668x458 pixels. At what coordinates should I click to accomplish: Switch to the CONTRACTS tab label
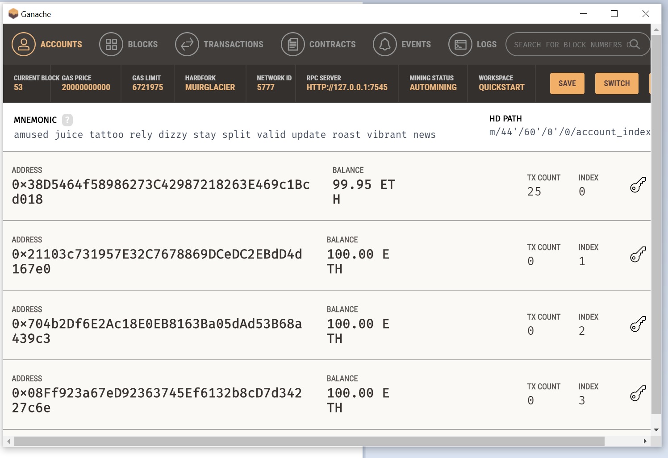[333, 44]
